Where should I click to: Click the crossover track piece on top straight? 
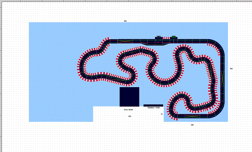click(x=125, y=41)
